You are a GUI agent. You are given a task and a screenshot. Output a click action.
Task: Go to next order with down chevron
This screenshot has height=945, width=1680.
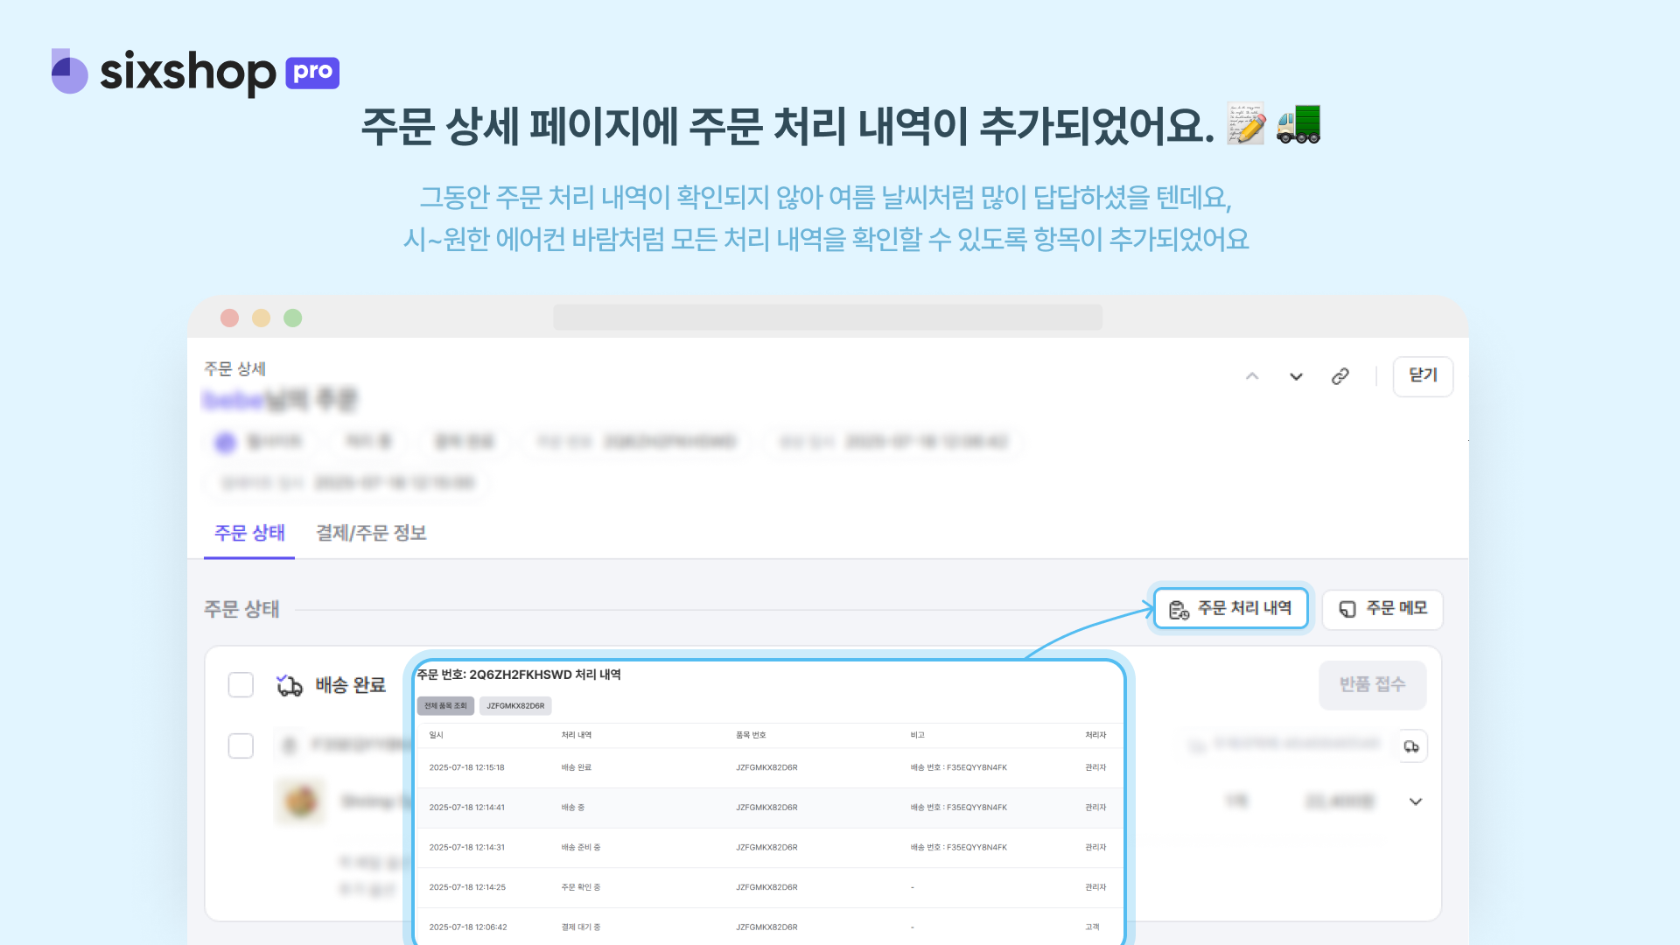[x=1296, y=376]
